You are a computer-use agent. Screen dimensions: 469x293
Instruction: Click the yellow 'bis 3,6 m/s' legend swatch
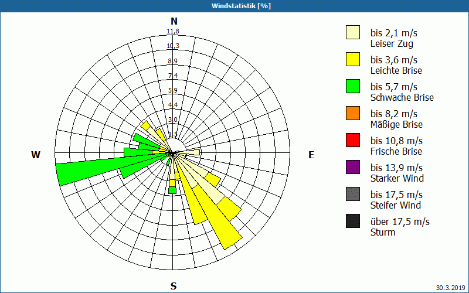click(353, 59)
